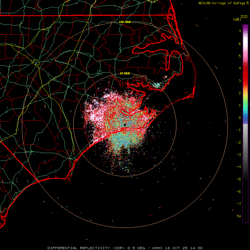The image size is (250, 250).
Task: Click the KMHX radar site center marker
Action: point(125,125)
